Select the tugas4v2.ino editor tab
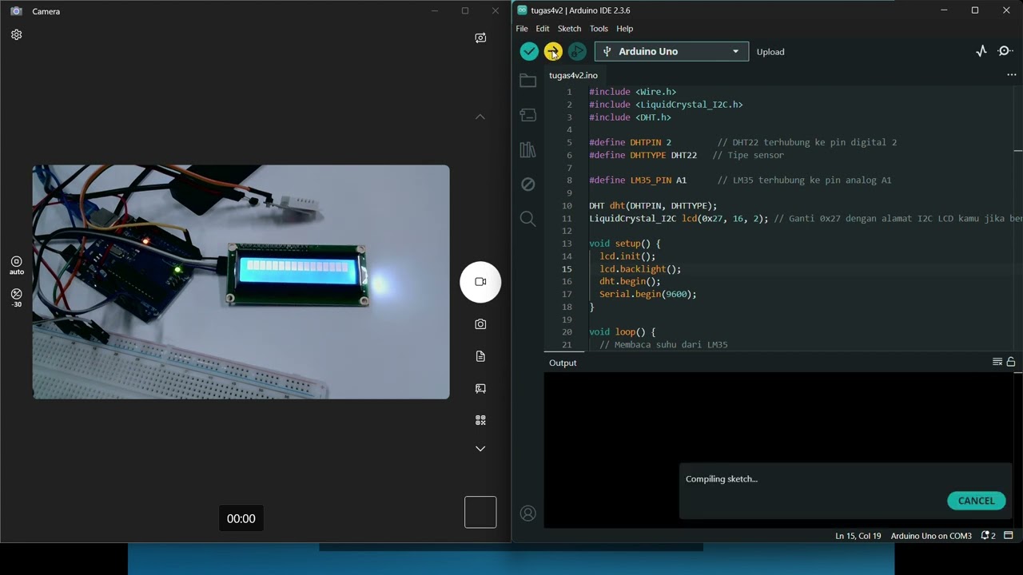Screen dimensions: 1023x575 click(x=573, y=75)
